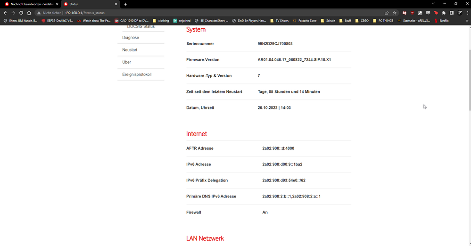Go back to the previous page
471x246 pixels.
(x=5, y=13)
